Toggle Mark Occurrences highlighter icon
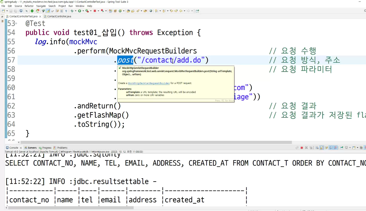Image resolution: width=366 pixels, height=211 pixels. (48, 11)
